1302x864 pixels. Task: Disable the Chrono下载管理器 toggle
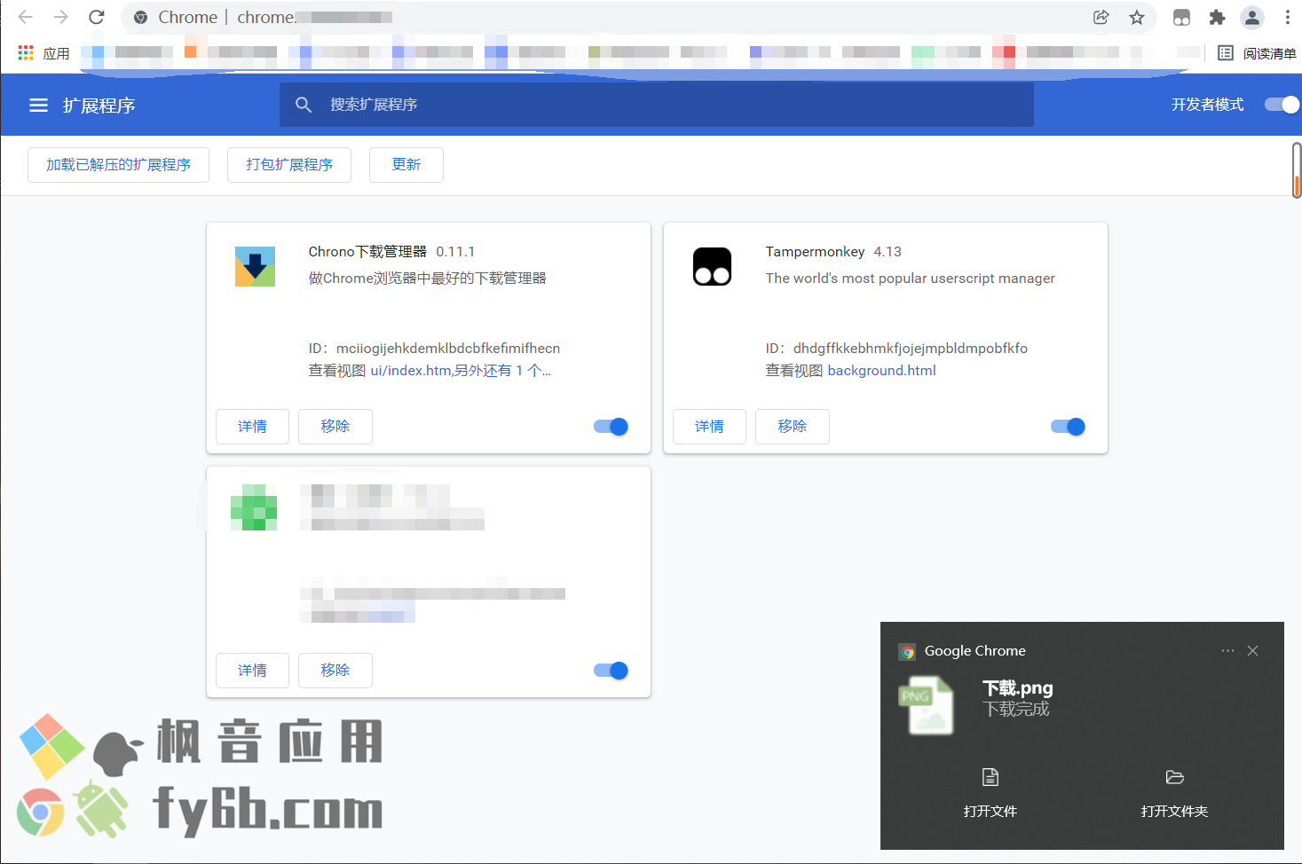tap(611, 427)
